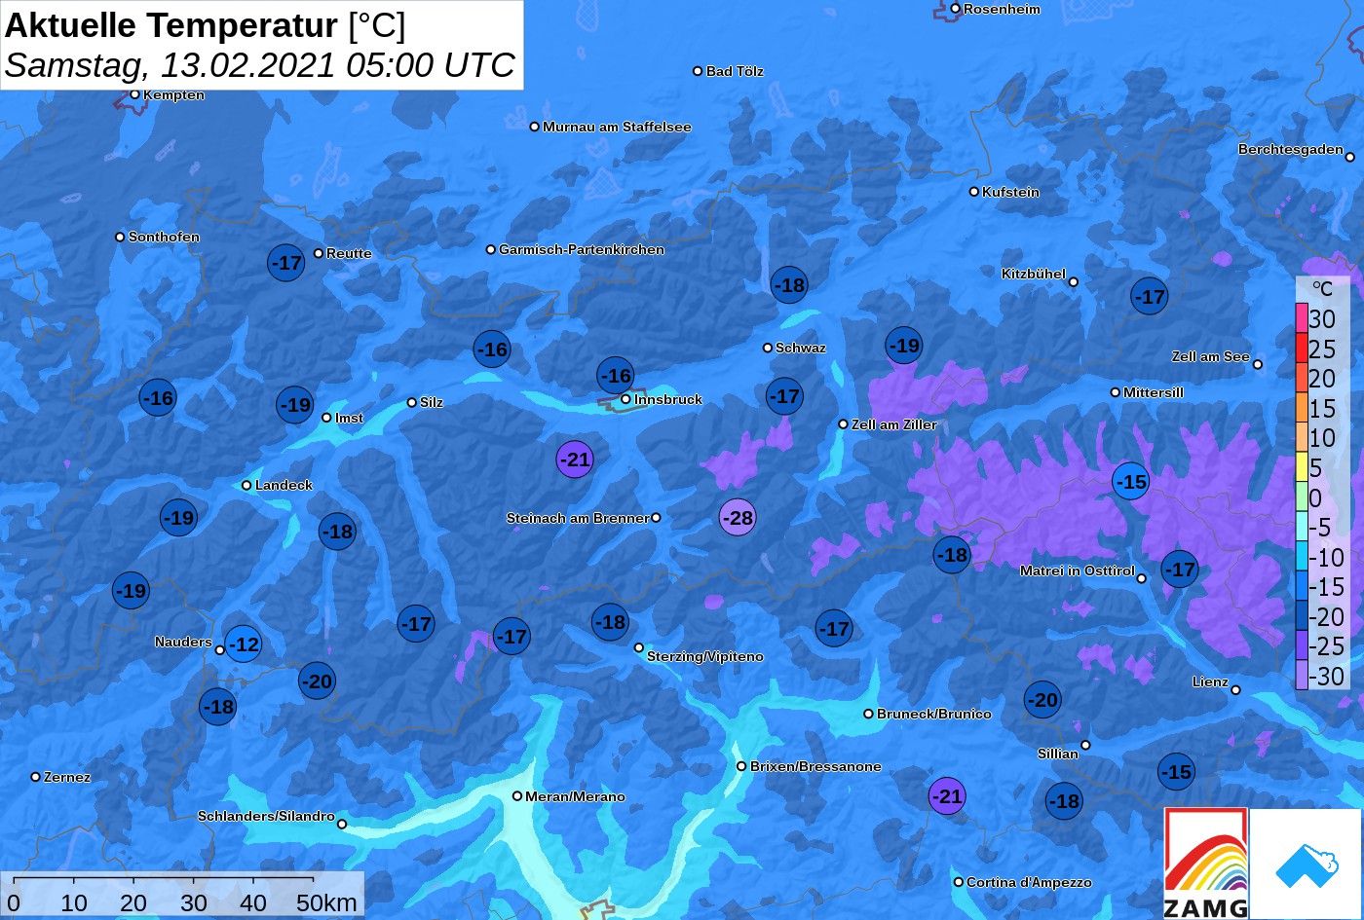Image resolution: width=1364 pixels, height=920 pixels.
Task: Click the Kitzbühel label
Action: 1034,274
